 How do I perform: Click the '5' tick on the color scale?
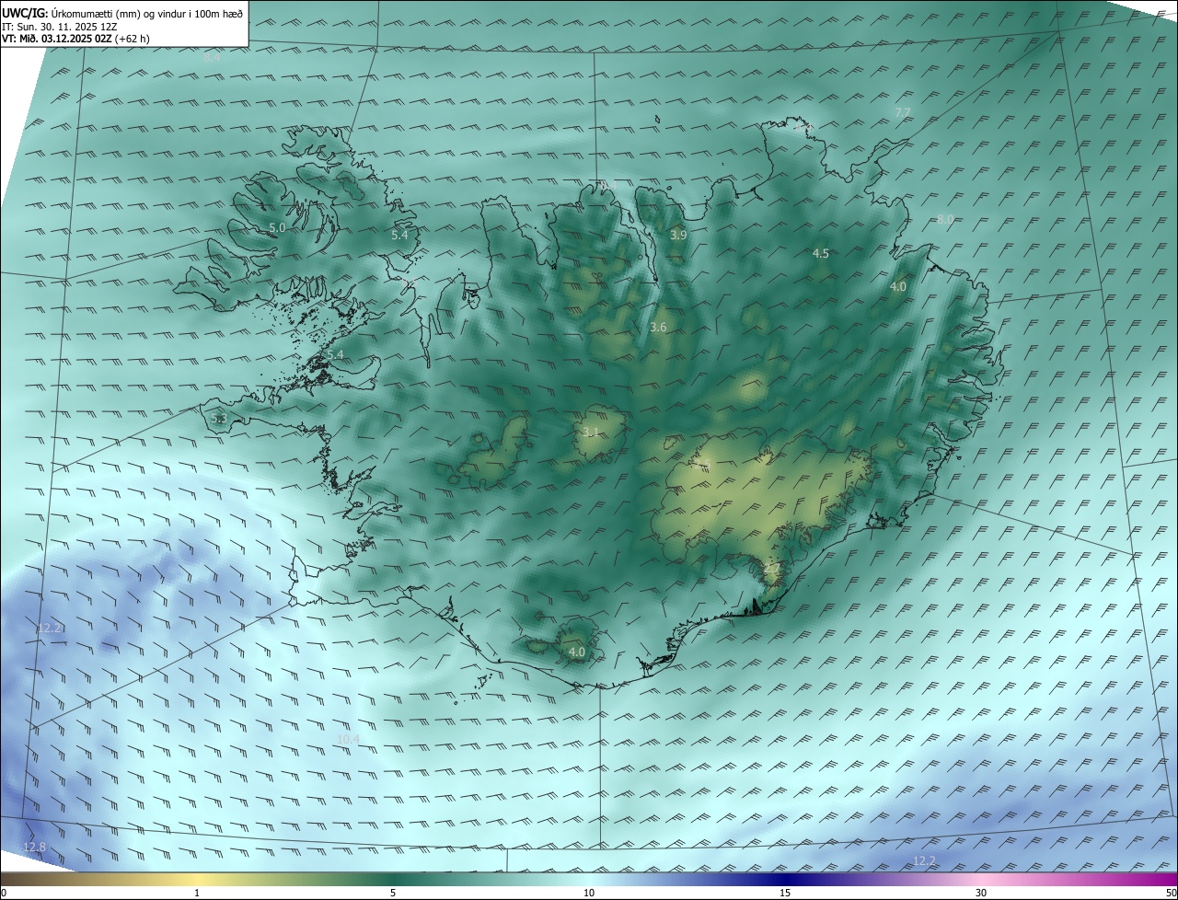tap(393, 893)
